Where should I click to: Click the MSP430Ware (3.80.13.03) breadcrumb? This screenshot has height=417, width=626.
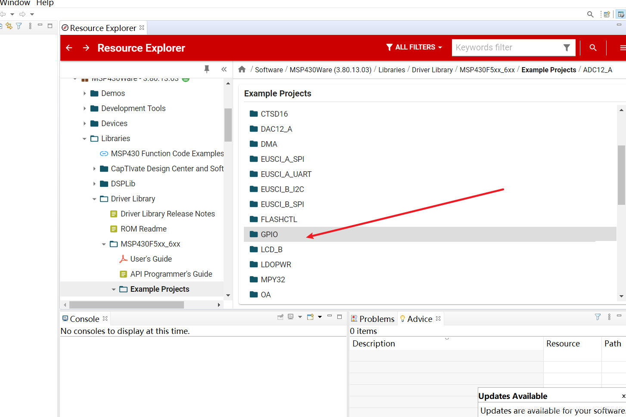[330, 70]
